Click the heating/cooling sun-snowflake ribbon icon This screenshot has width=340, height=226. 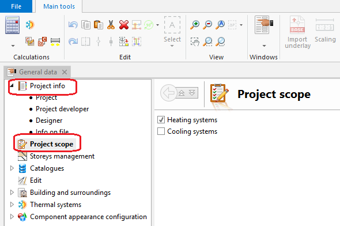[30, 25]
